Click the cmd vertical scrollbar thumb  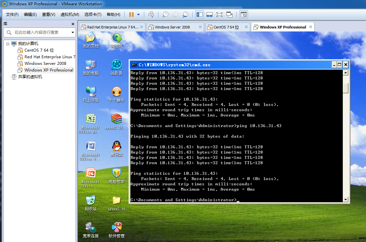pyautogui.click(x=345, y=88)
